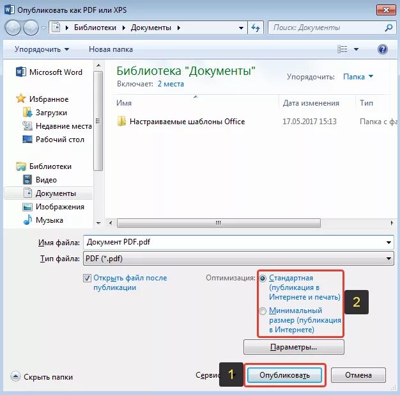
Task: Click the Рабочий стол icon
Action: point(27,140)
